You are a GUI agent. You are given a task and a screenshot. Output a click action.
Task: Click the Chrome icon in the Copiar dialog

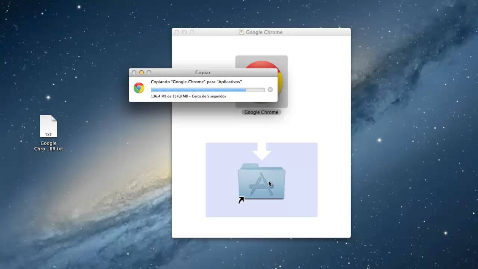[x=139, y=88]
